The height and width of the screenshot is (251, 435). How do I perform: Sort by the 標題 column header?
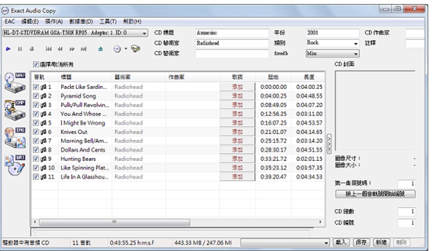85,77
